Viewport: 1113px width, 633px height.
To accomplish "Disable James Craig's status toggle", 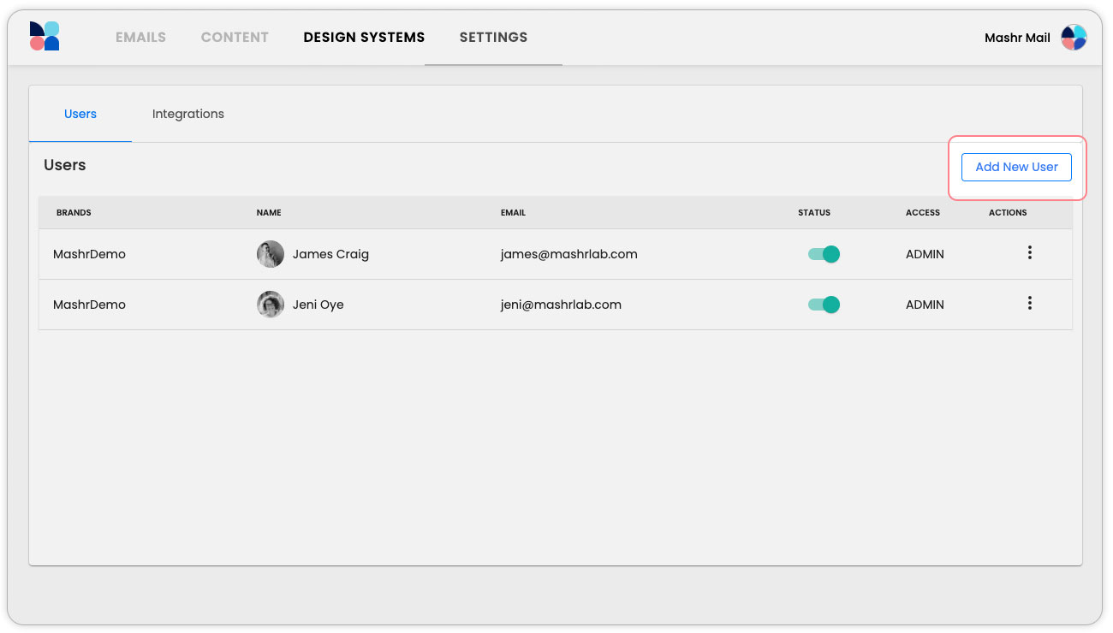I will point(824,254).
